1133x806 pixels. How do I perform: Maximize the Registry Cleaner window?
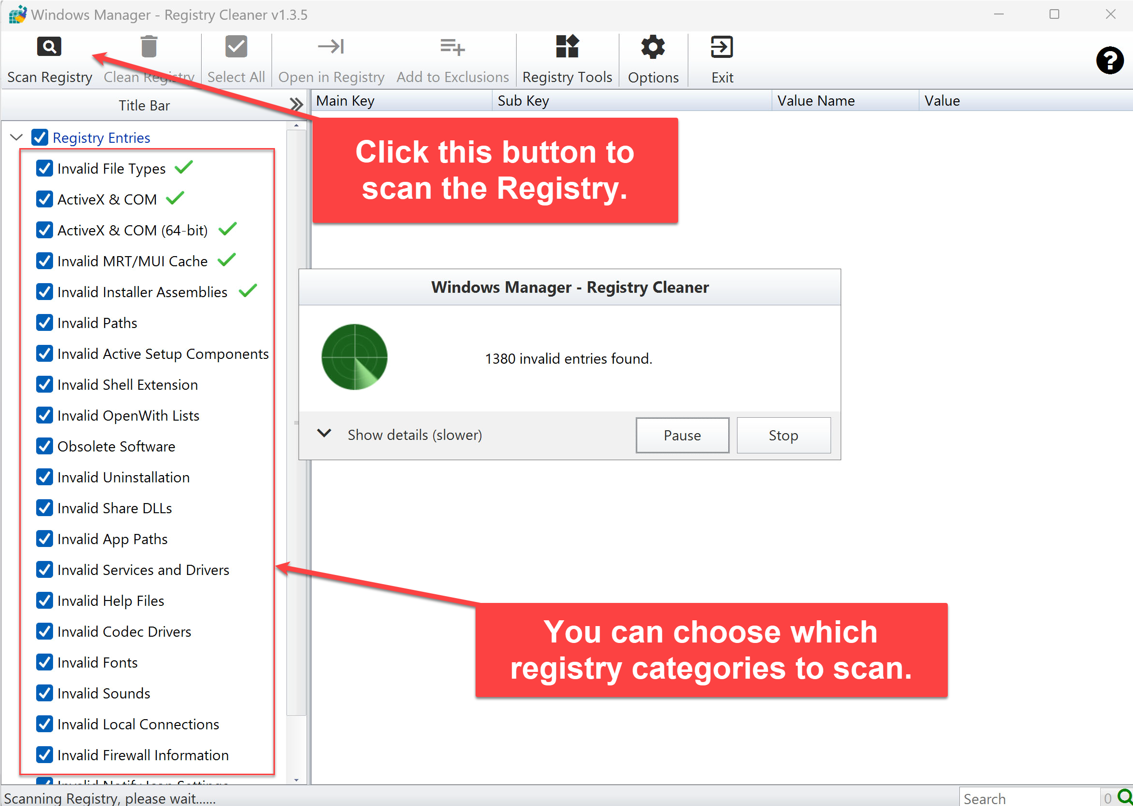coord(1054,14)
